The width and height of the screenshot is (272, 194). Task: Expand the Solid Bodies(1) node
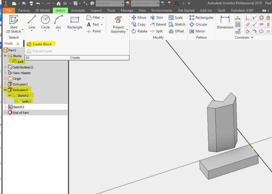5,67
